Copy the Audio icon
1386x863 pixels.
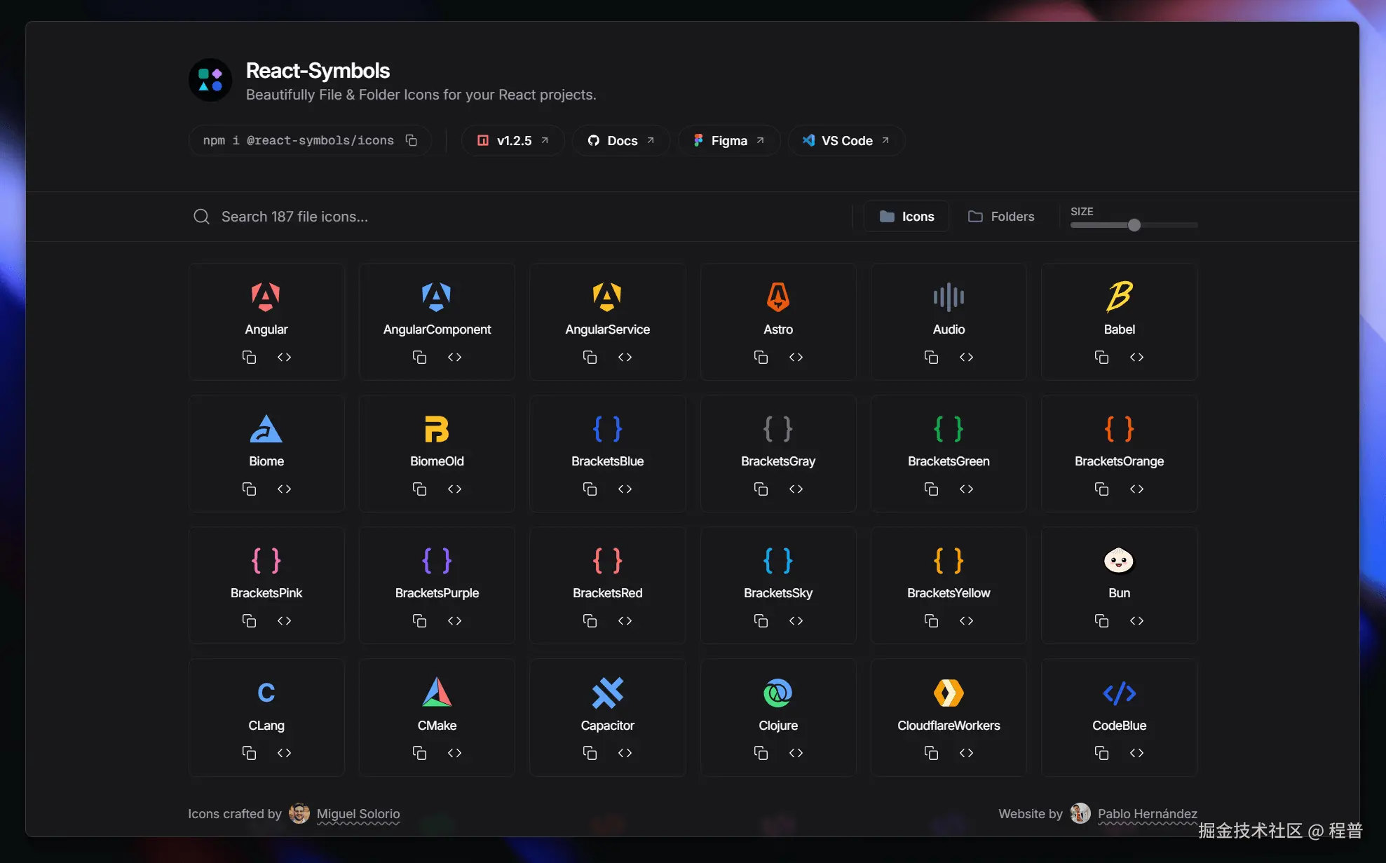pyautogui.click(x=931, y=357)
